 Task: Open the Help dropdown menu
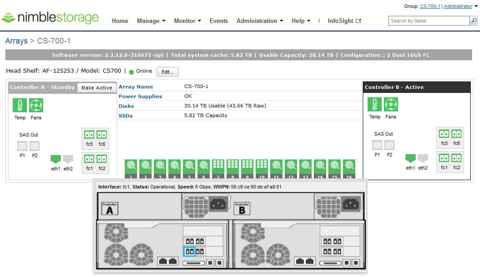tap(301, 21)
